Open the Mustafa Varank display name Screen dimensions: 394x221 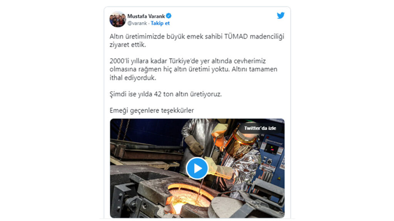pos(146,16)
